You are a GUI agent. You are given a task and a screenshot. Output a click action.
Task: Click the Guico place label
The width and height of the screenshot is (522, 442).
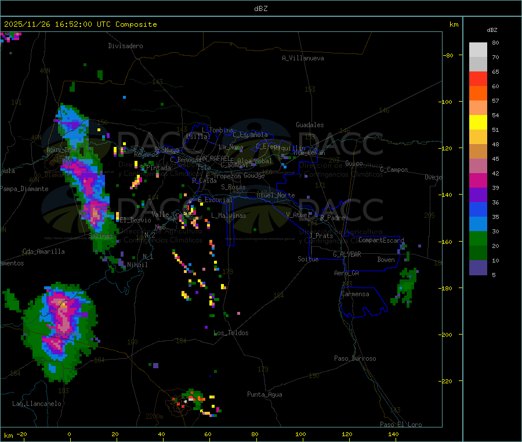(354, 163)
